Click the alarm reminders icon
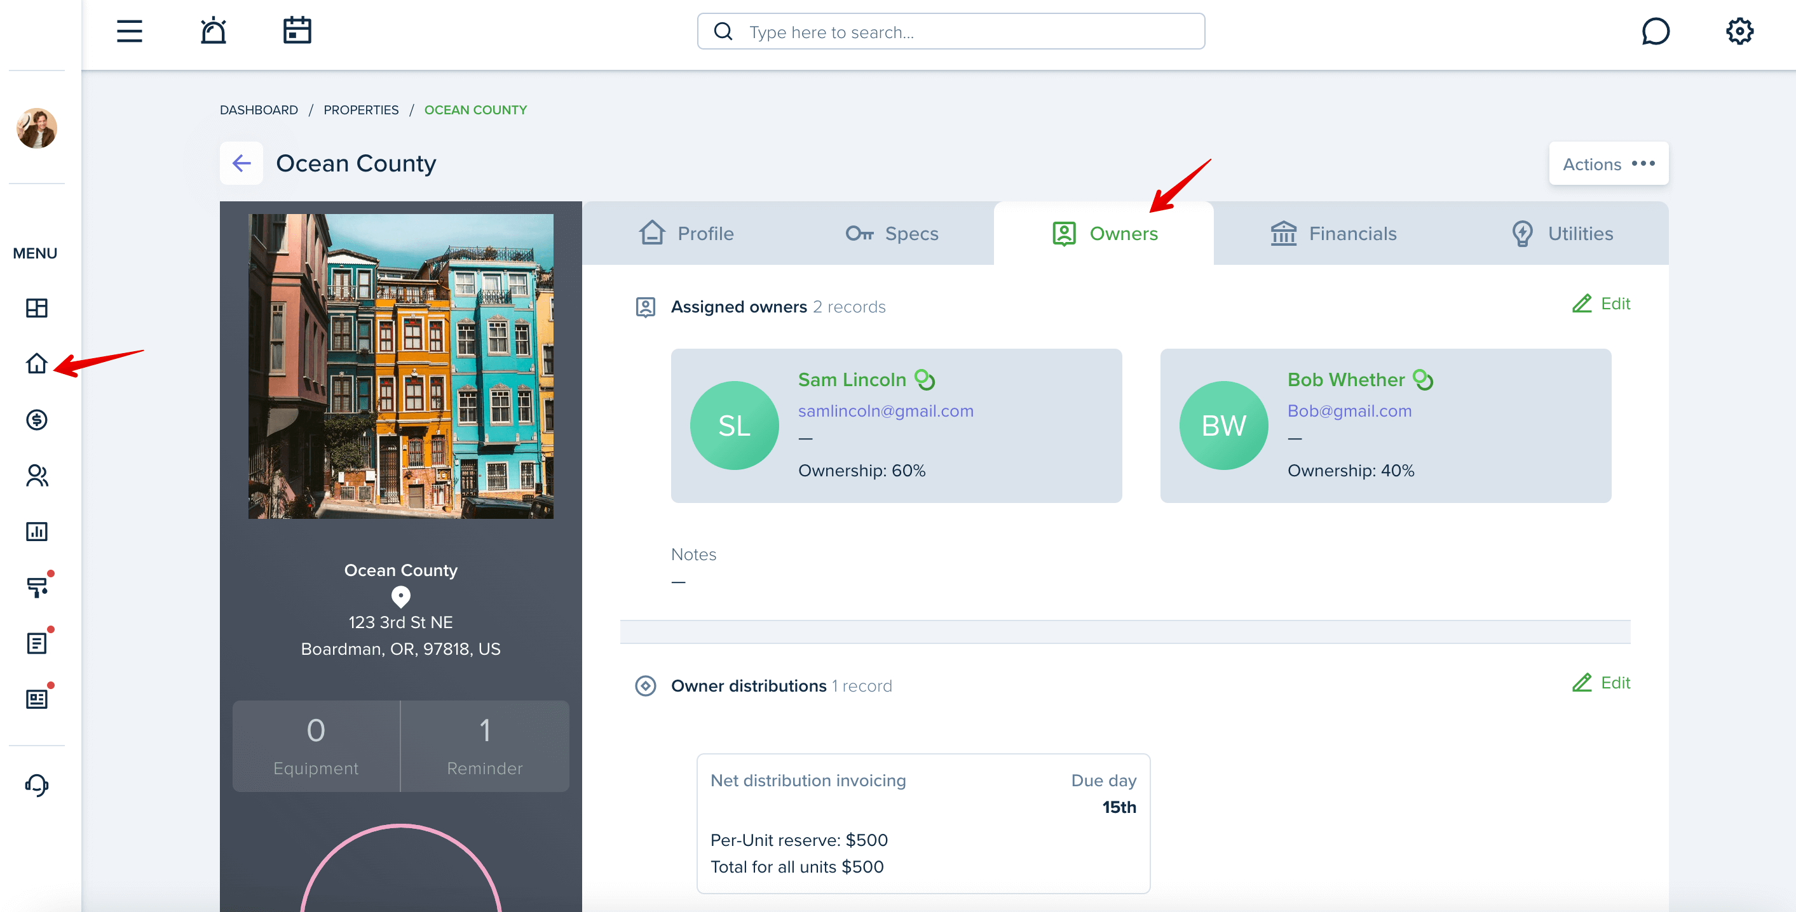The width and height of the screenshot is (1796, 912). pyautogui.click(x=214, y=31)
